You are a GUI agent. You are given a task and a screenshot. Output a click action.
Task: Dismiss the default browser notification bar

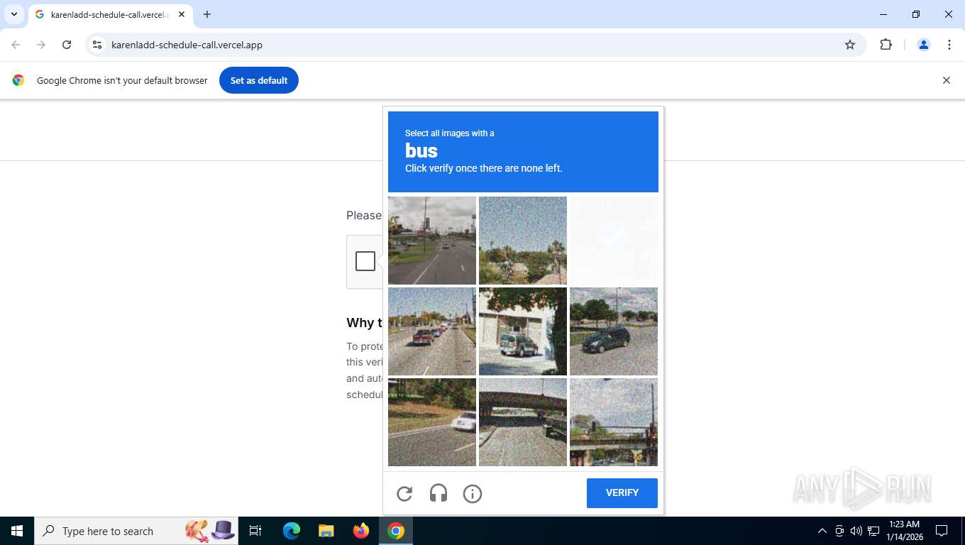coord(946,80)
